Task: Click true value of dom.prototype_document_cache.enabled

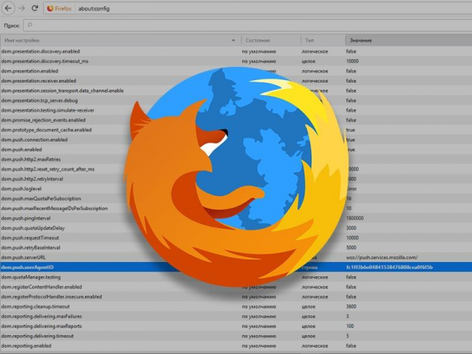Action: click(x=351, y=130)
